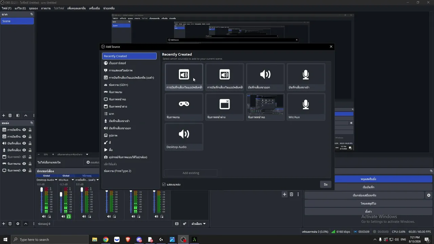434x244 pixels.
Task: Show the hidden source with the crossed-out eye
Action: pos(24,157)
